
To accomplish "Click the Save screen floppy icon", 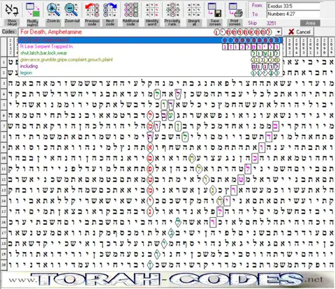I will 214,10.
